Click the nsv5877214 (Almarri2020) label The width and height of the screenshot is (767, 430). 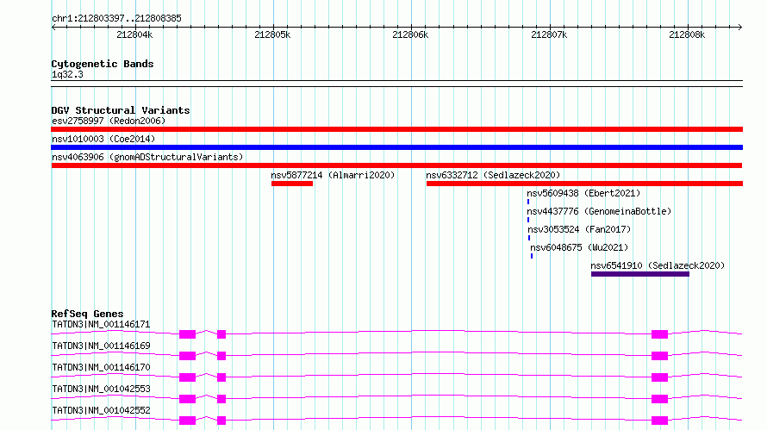click(333, 175)
